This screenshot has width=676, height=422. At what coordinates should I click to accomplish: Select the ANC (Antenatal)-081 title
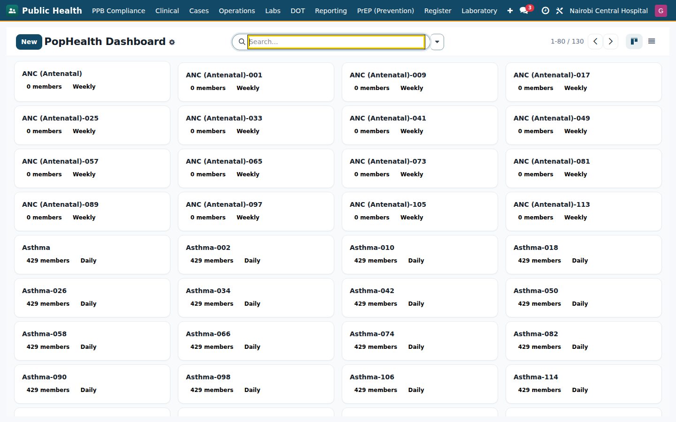click(x=552, y=161)
